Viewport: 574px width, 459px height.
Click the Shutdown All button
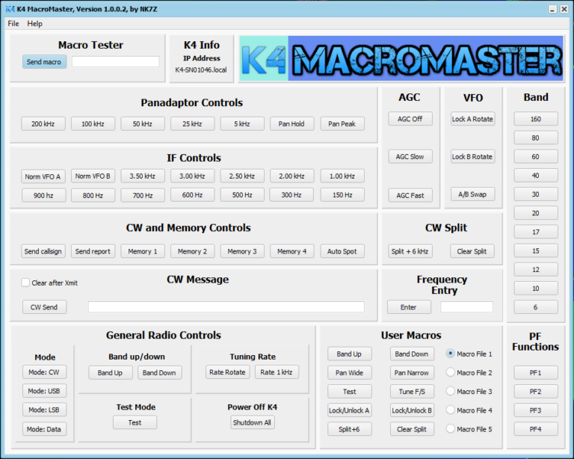coord(252,422)
